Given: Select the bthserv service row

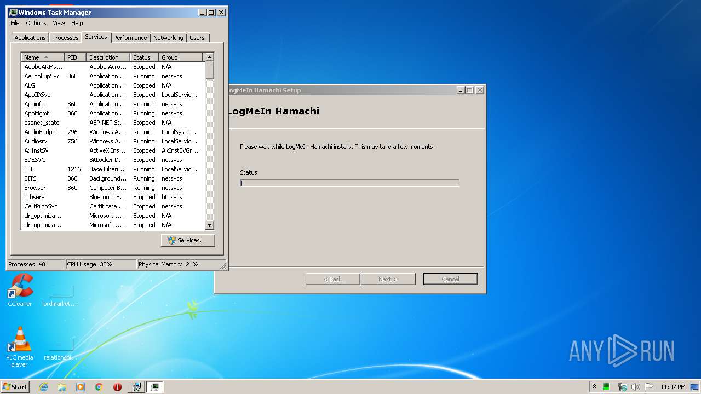Looking at the screenshot, I should pos(113,197).
